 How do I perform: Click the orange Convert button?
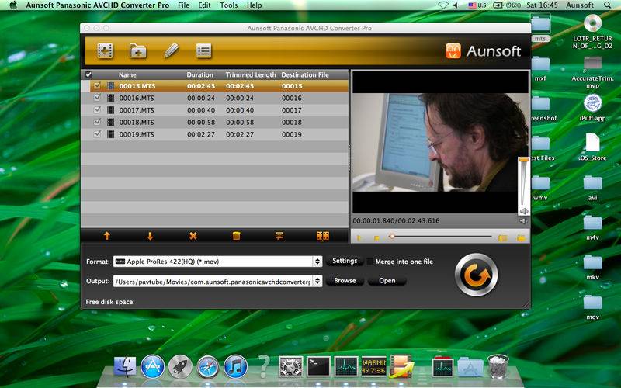pyautogui.click(x=476, y=275)
